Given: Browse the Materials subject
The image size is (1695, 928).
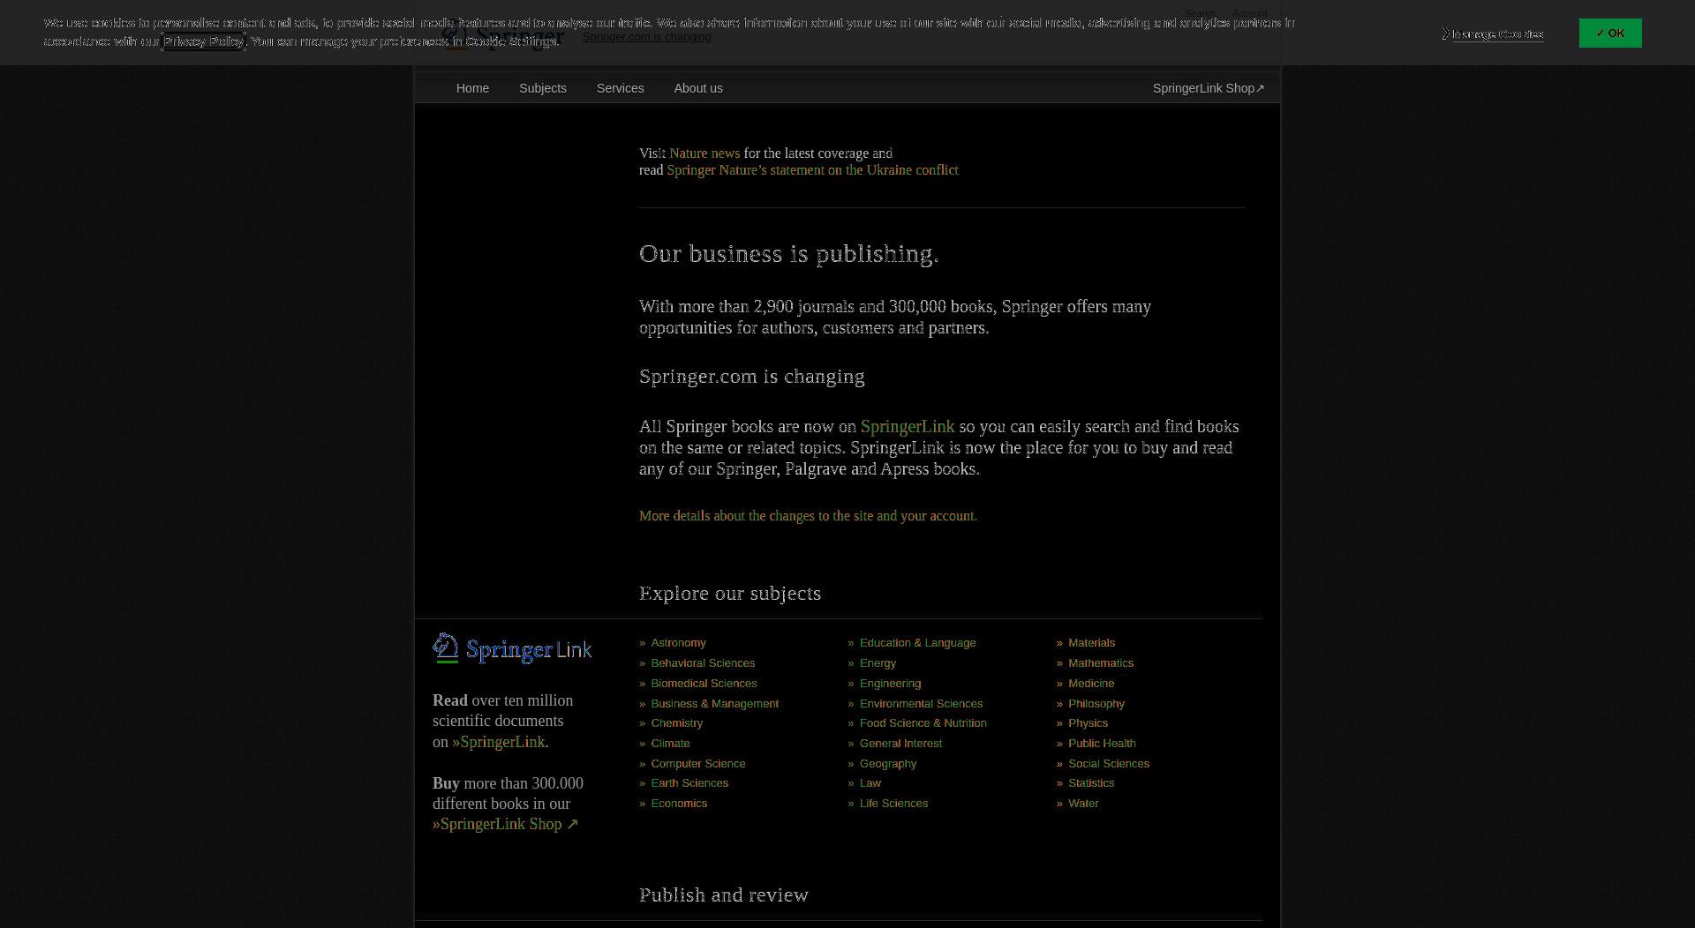Looking at the screenshot, I should (x=1091, y=643).
